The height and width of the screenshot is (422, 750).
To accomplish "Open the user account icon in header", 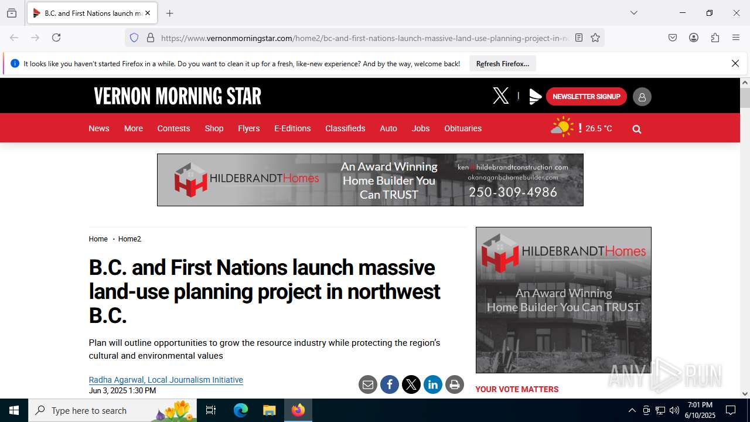I will pos(642,97).
